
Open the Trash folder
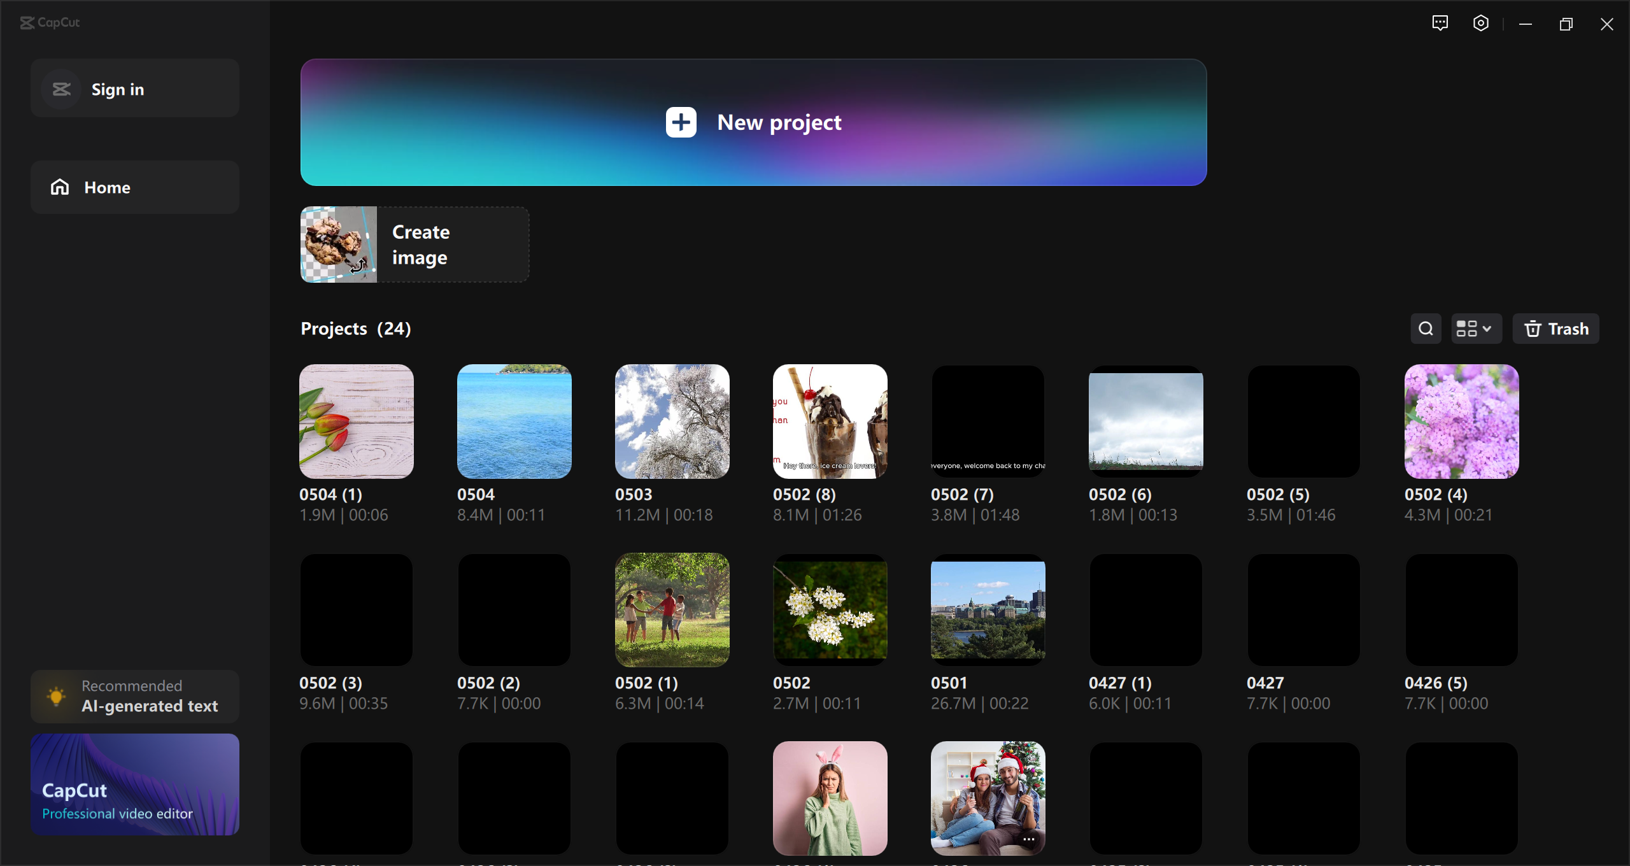point(1556,329)
